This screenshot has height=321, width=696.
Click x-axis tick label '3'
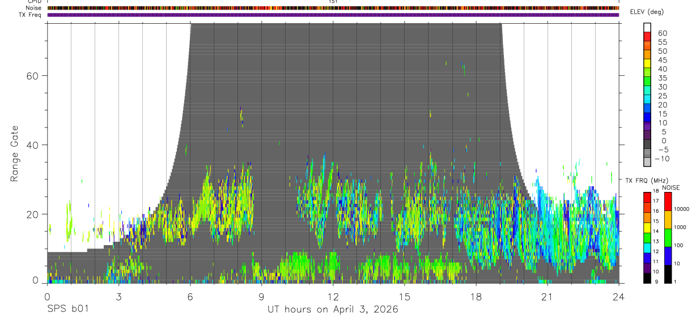click(x=118, y=297)
